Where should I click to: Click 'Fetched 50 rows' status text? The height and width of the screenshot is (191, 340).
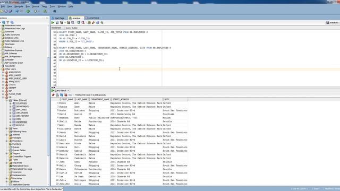90,95
